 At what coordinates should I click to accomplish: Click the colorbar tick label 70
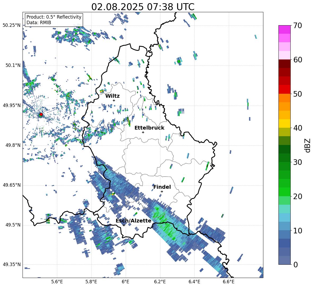tap(298, 25)
